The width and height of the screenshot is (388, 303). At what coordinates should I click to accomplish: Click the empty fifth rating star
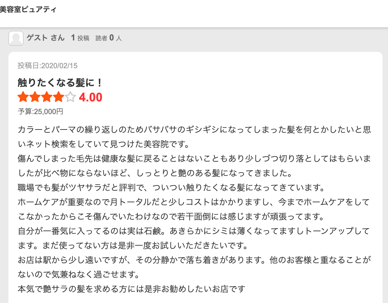coord(70,97)
